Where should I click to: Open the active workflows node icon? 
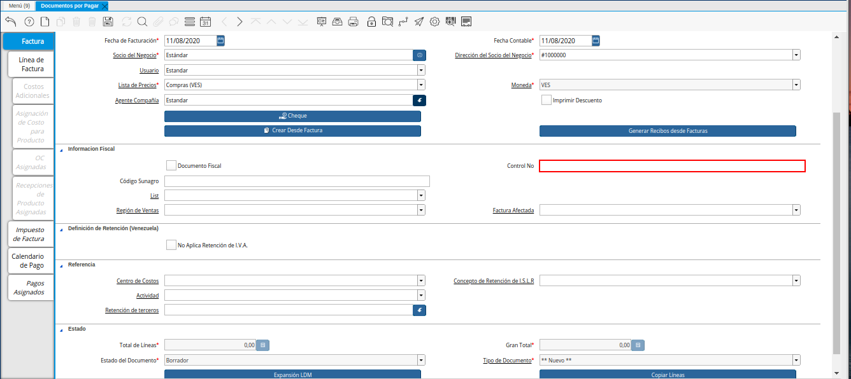(403, 22)
